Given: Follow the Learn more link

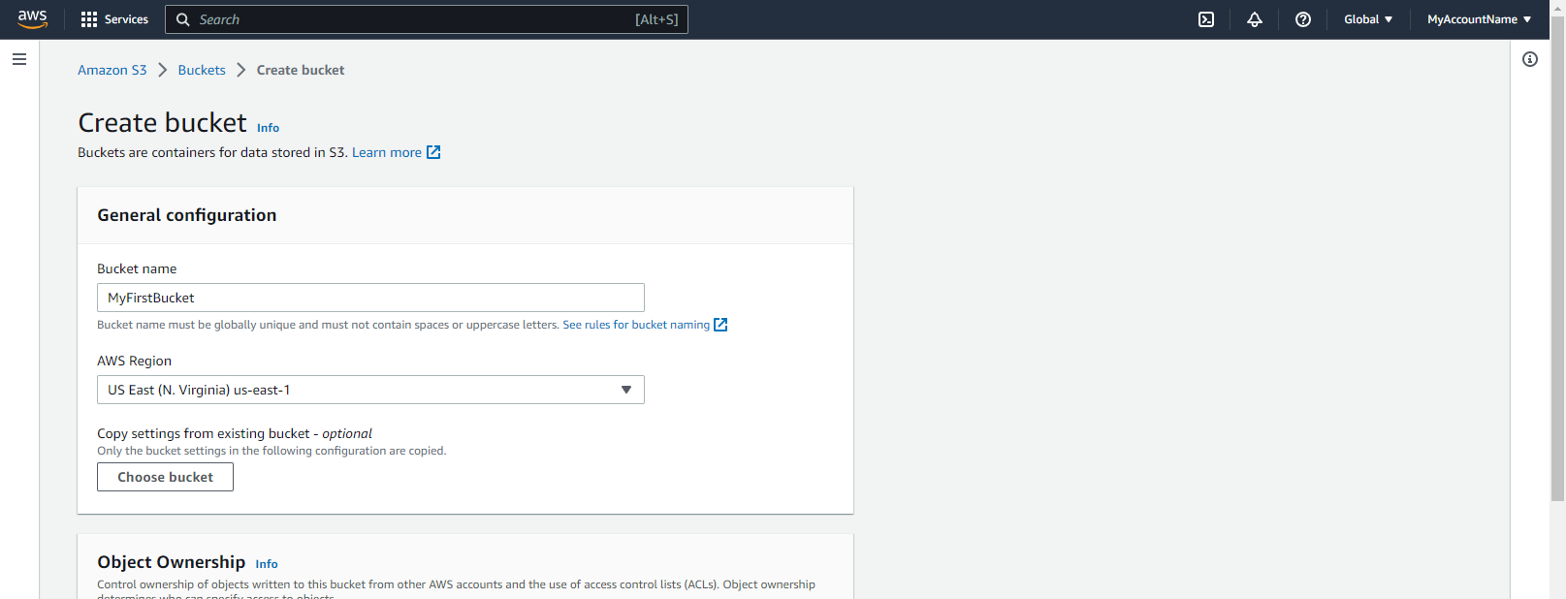Looking at the screenshot, I should coord(386,152).
